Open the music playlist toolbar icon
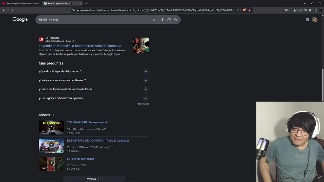This screenshot has height=182, width=324. pyautogui.click(x=295, y=10)
